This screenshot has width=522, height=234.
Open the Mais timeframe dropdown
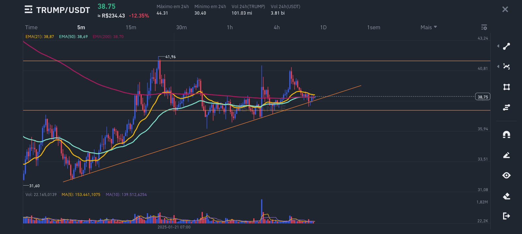pos(429,27)
